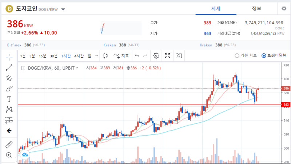Image resolution: width=291 pixels, height=164 pixels.
Task: Toggle fullscreen chart mode
Action: [167, 56]
